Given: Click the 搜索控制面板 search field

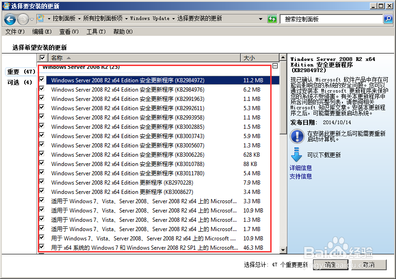Looking at the screenshot, I should (331, 19).
